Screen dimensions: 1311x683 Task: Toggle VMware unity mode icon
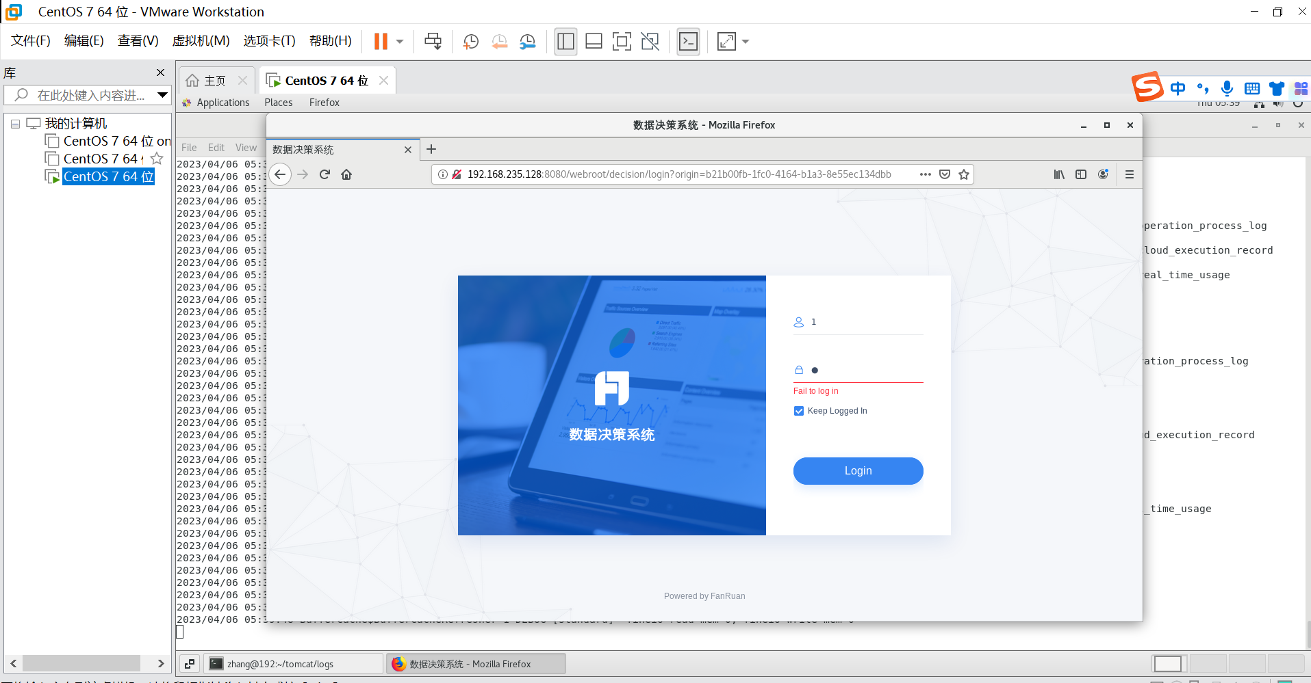[650, 42]
